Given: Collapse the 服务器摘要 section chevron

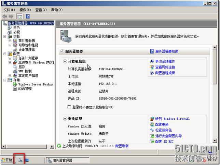Looking at the screenshot, I should click(62, 51).
